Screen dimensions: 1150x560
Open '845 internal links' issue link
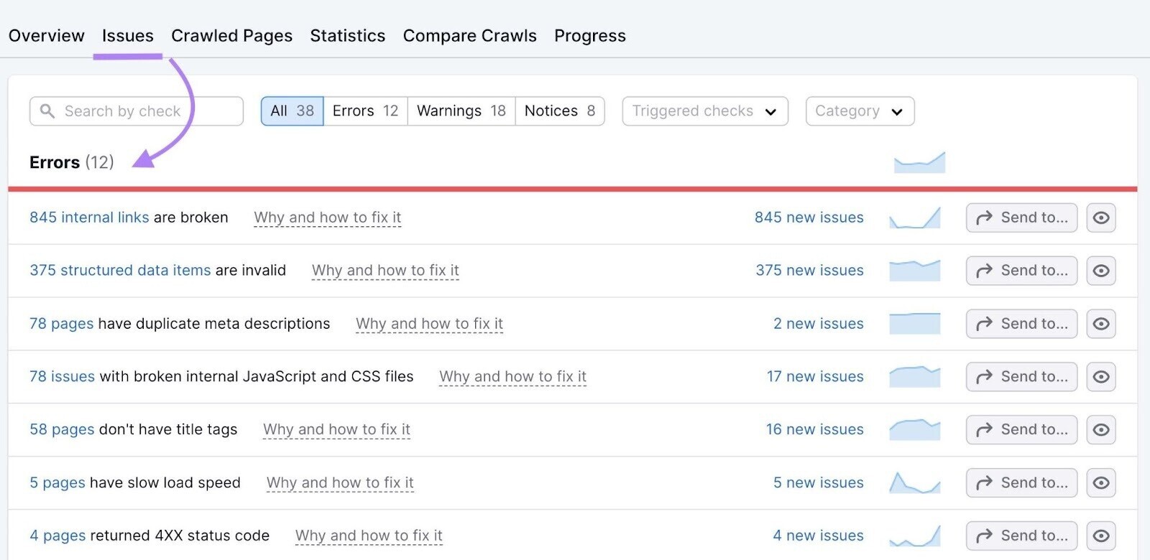tap(89, 218)
